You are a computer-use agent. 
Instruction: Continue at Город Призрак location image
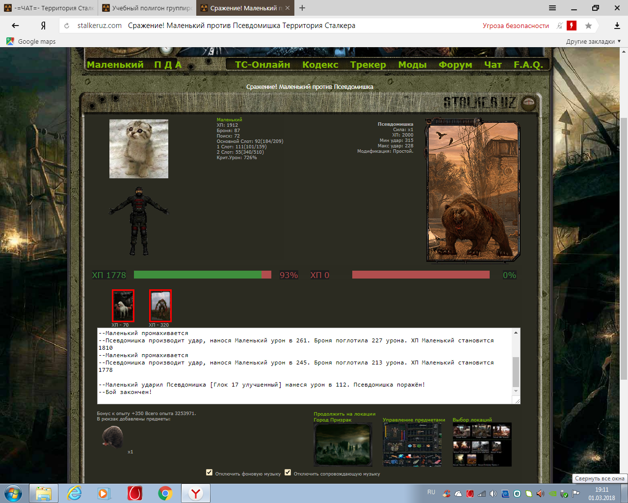coord(342,444)
